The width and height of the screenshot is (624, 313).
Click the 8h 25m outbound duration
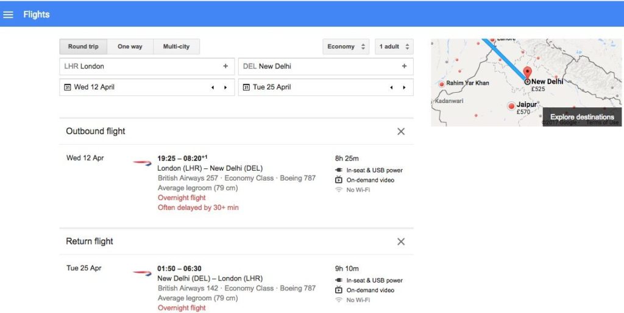(347, 159)
